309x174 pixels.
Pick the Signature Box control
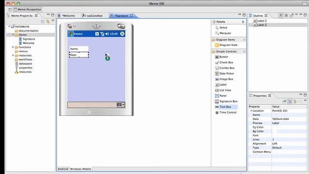click(x=226, y=101)
